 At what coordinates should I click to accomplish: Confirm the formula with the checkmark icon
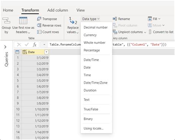tap(27, 45)
